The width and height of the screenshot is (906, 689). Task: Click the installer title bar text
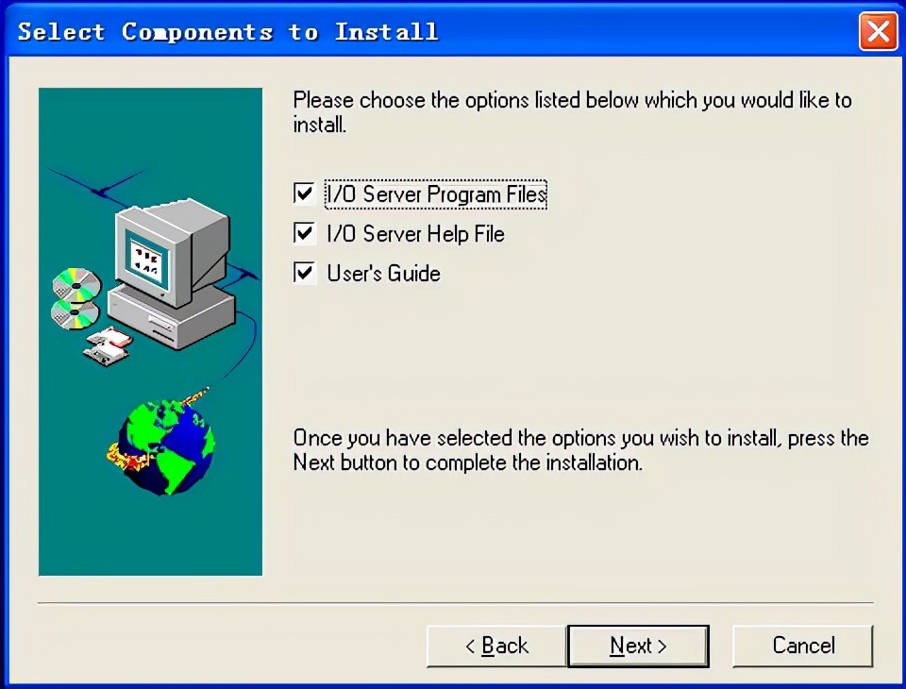[227, 32]
